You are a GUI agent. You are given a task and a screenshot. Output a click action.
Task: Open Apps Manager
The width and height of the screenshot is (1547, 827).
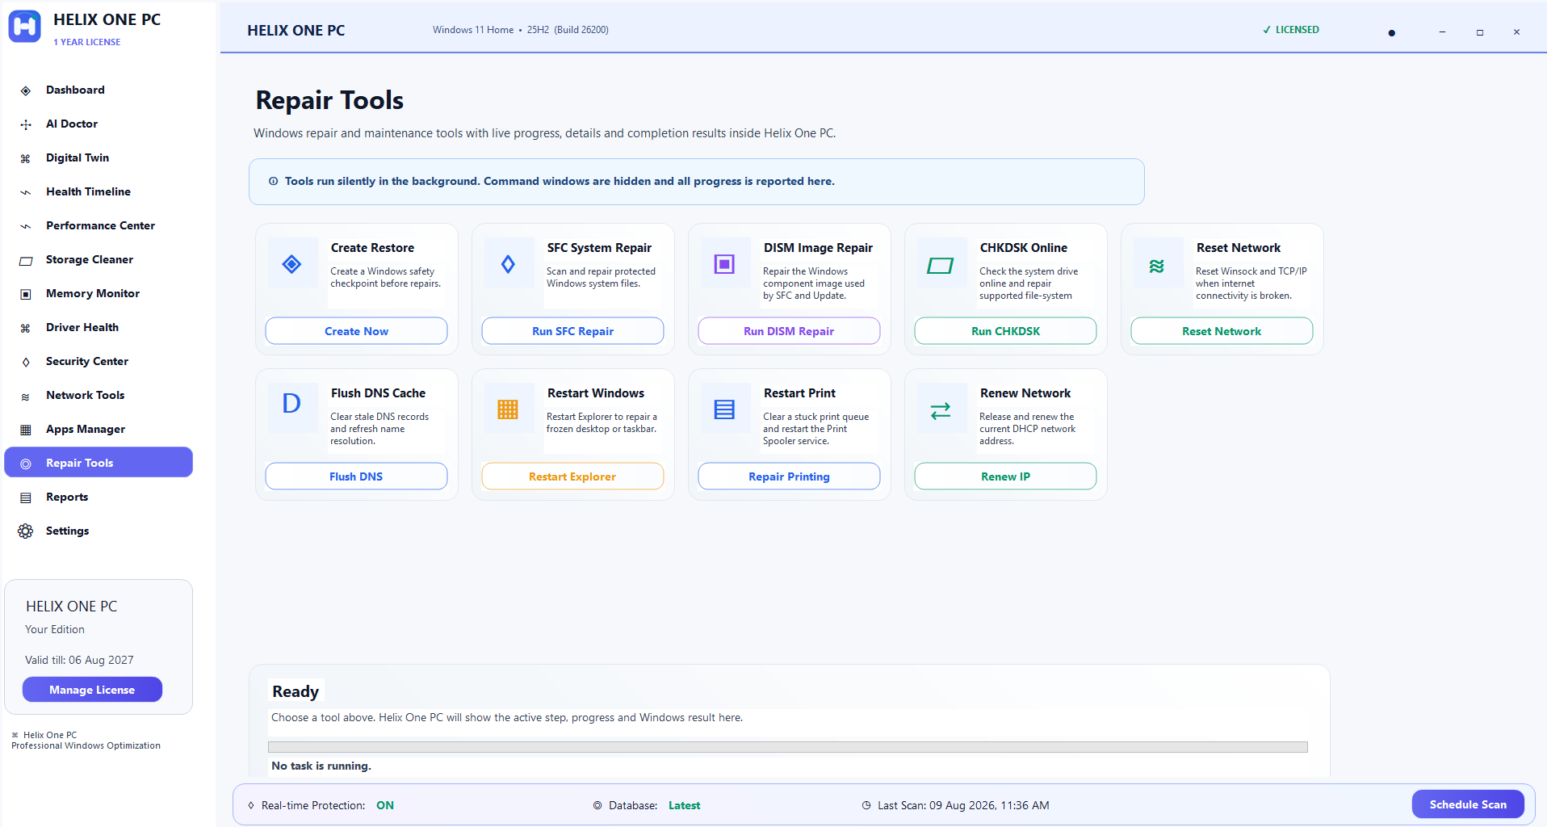[99, 429]
